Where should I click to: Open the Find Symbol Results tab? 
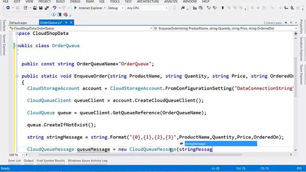(x=51, y=161)
